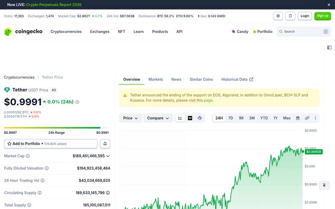The width and height of the screenshot is (335, 209).
Task: Select the 24H chart range
Action: 219,118
